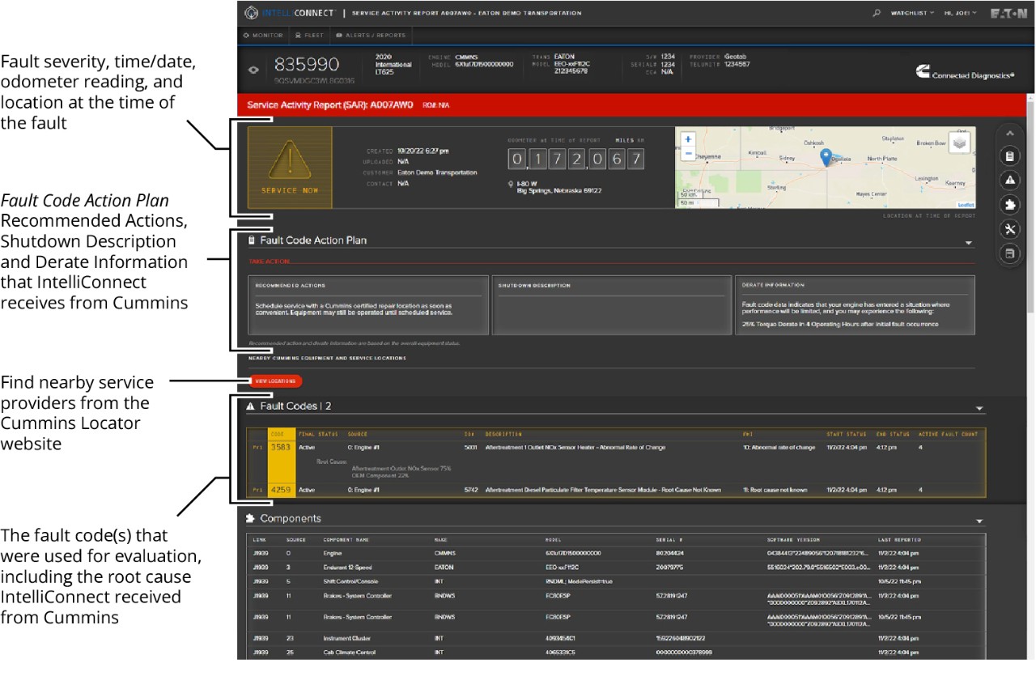
Task: Click the Derate Information panel text
Action: [x=846, y=314]
